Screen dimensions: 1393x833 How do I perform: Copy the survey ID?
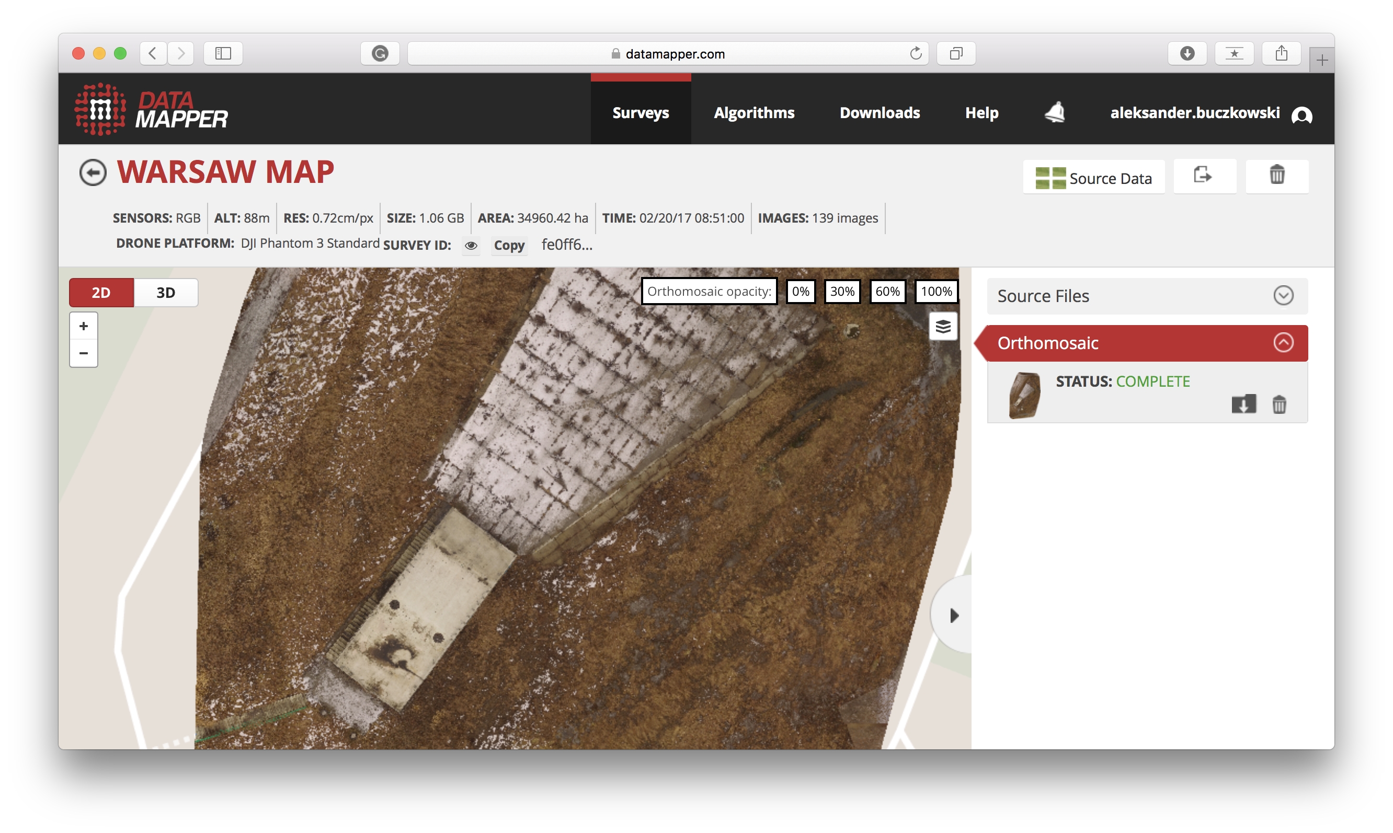pyautogui.click(x=509, y=245)
